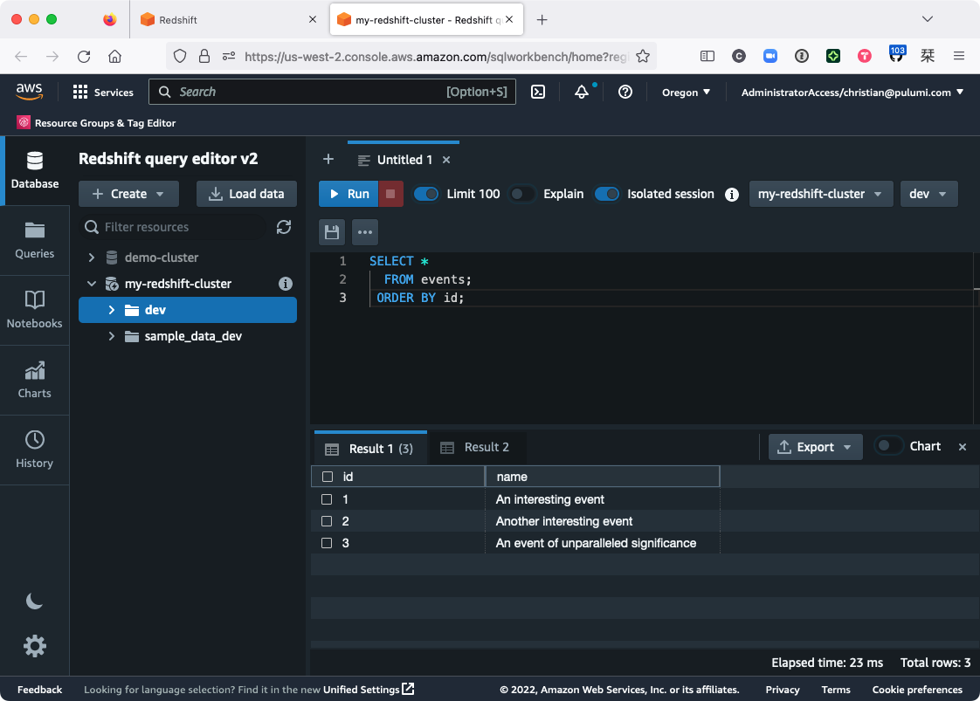Screen dimensions: 980x701
Task: Open the my-redshift-cluster selector dropdown
Action: 820,194
